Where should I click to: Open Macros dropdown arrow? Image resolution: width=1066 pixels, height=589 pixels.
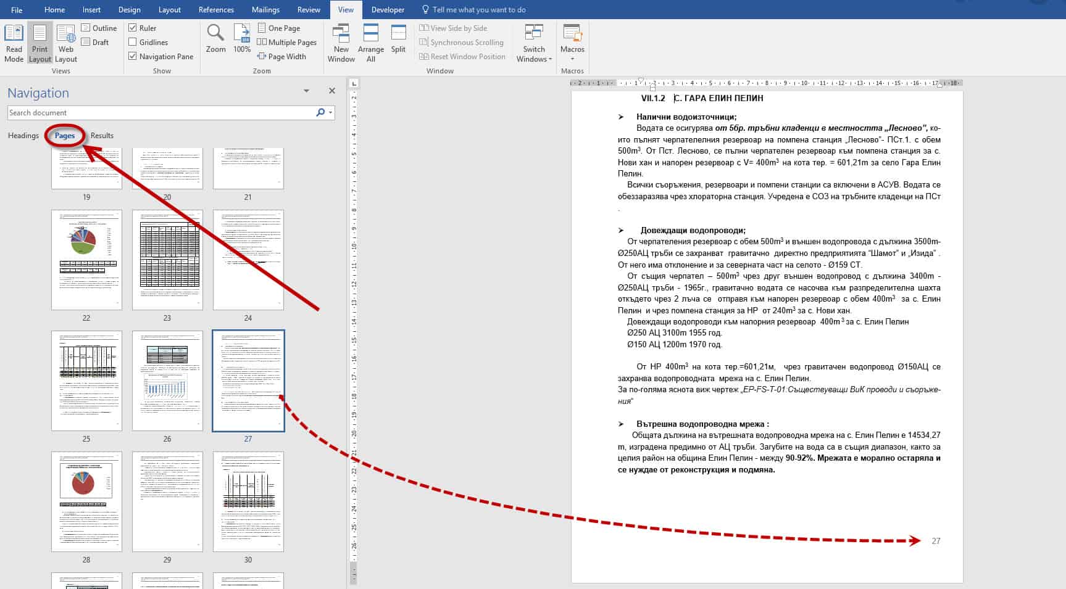[572, 59]
